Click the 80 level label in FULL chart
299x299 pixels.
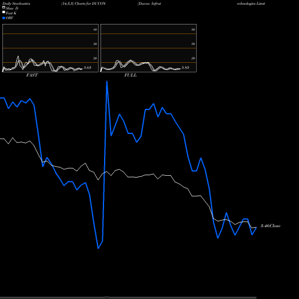tap(193, 29)
